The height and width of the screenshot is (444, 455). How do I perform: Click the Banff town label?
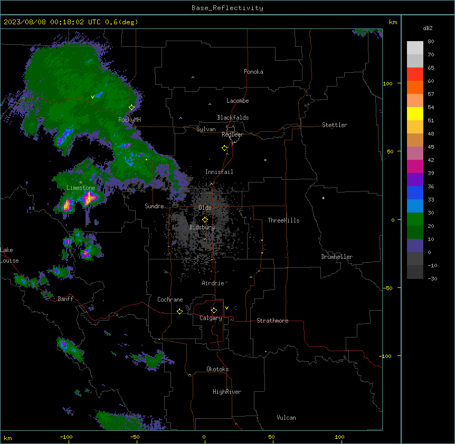65,299
